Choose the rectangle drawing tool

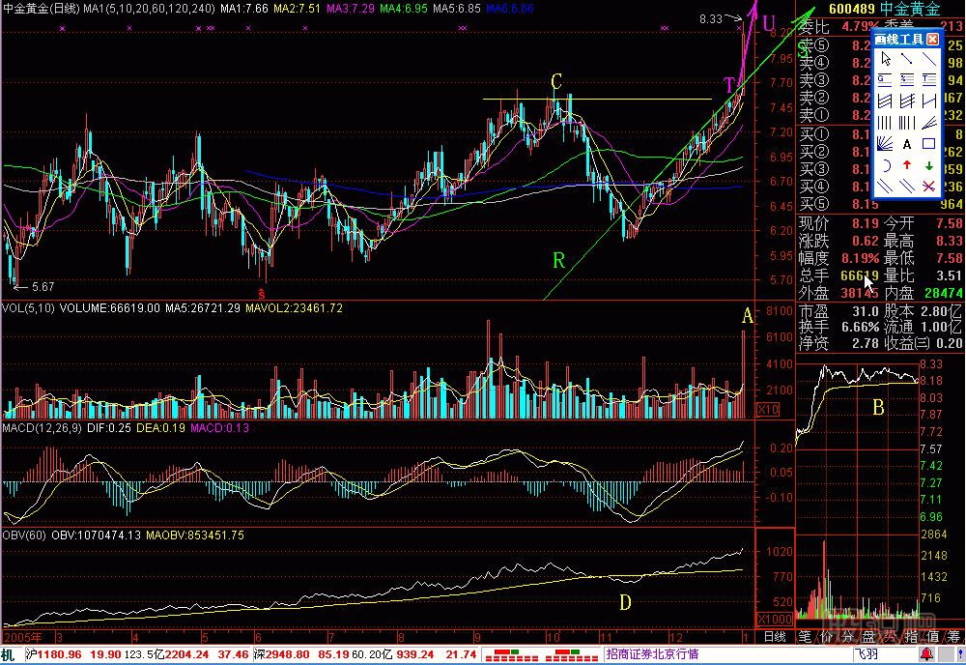click(929, 144)
